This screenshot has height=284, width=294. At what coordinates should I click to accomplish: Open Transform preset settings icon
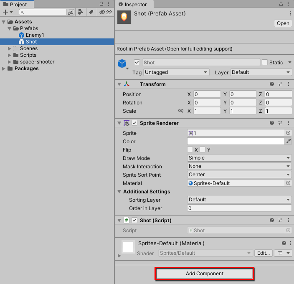(280, 84)
